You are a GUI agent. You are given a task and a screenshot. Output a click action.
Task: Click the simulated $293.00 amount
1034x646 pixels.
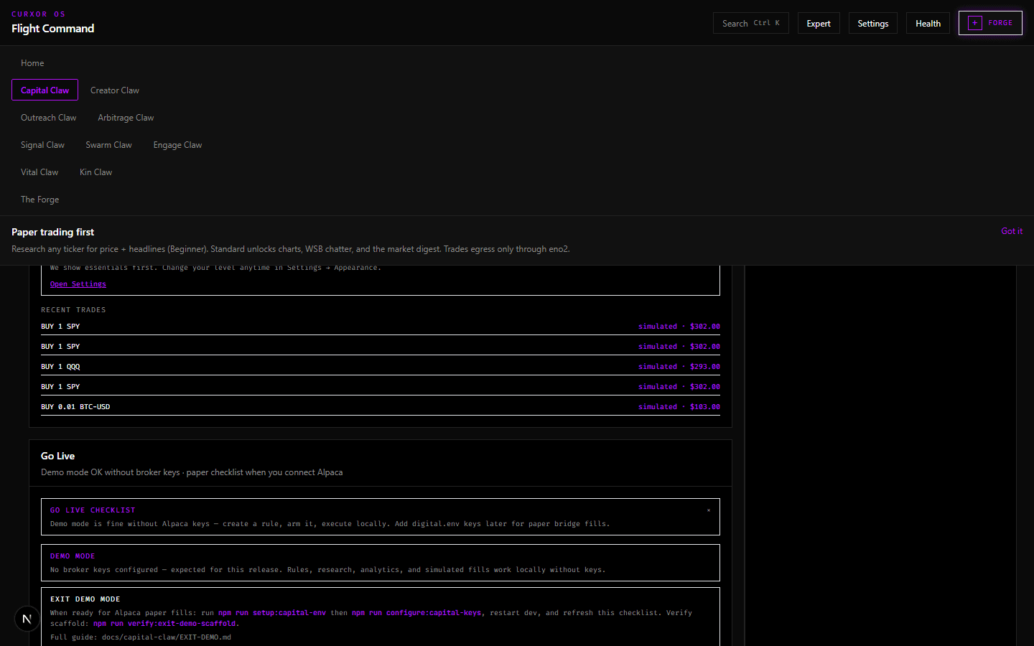point(679,366)
